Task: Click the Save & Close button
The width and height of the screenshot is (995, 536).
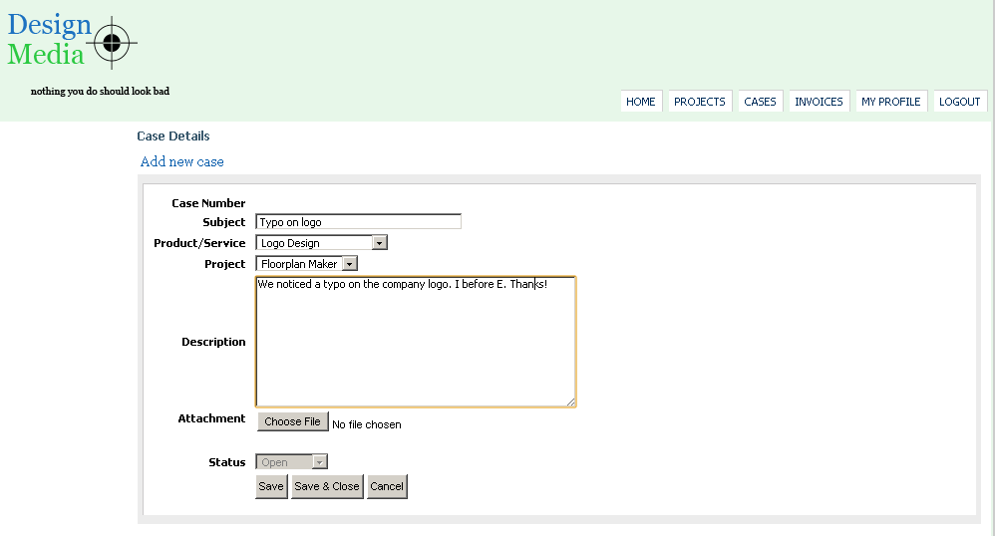Action: point(327,486)
